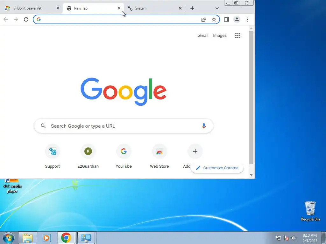This screenshot has height=244, width=326.
Task: Open the Google apps grid
Action: pos(237,36)
